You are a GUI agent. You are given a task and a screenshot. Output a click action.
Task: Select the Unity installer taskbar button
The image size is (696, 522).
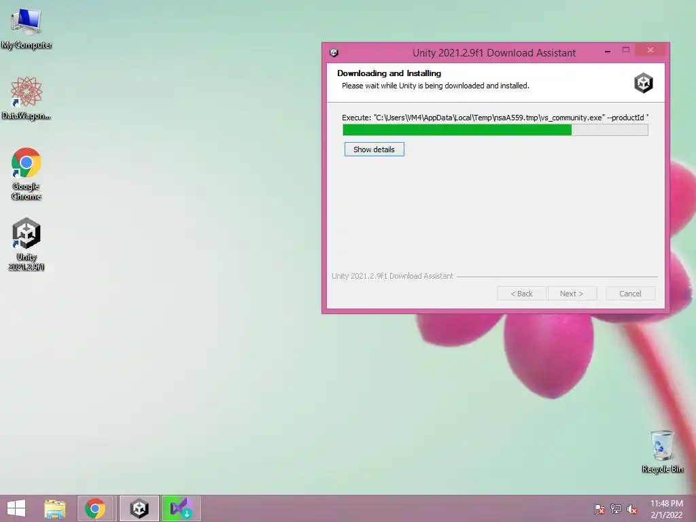pyautogui.click(x=139, y=508)
